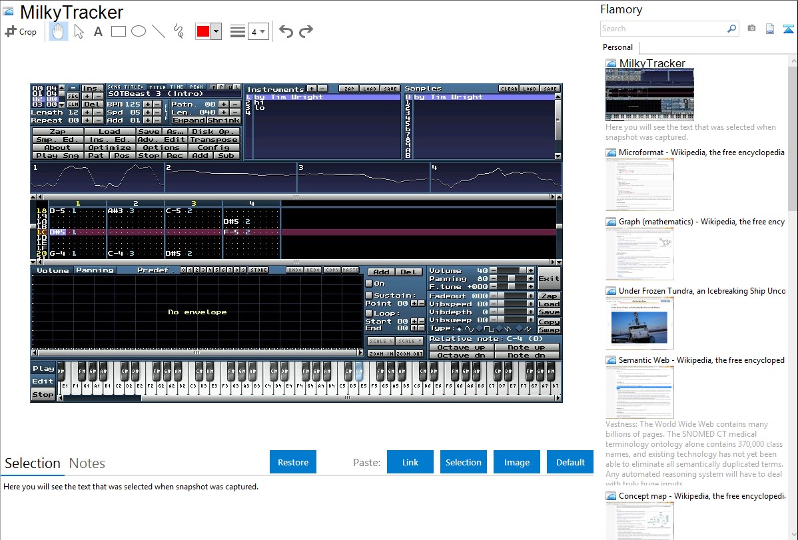Click the Paste Selection button
The height and width of the screenshot is (540, 798).
tap(463, 462)
